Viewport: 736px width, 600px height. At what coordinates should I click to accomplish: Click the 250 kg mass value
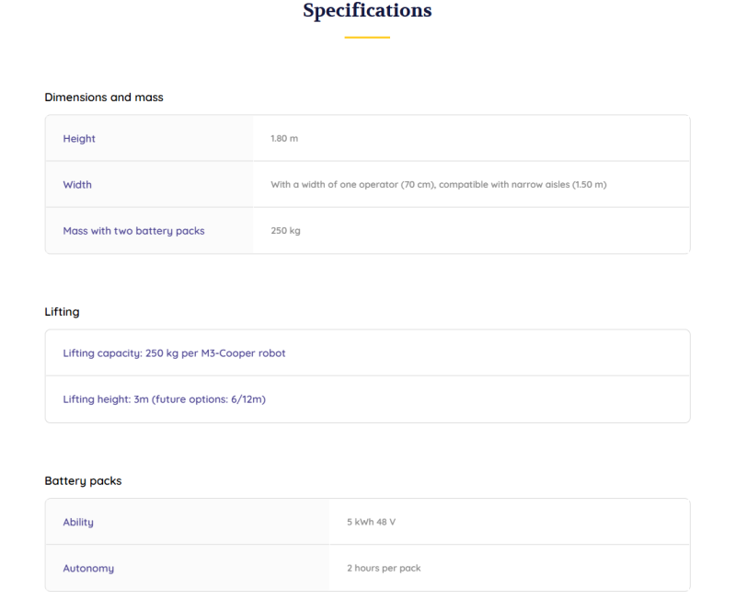[285, 230]
